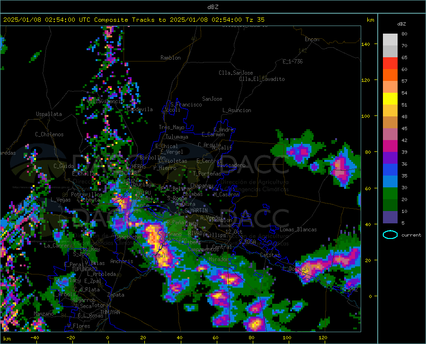Select the 'M_Caseros' map label

tap(226, 194)
